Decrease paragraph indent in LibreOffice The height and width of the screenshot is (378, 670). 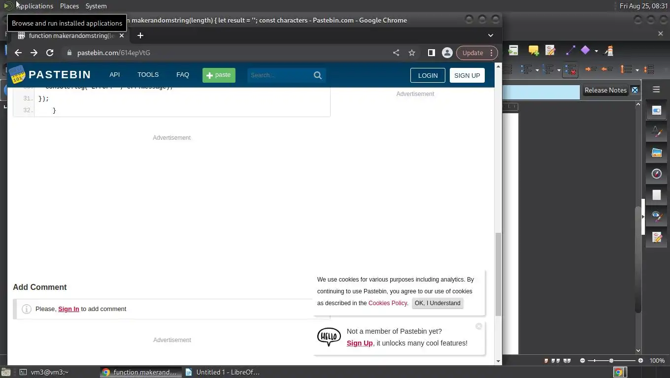click(607, 70)
